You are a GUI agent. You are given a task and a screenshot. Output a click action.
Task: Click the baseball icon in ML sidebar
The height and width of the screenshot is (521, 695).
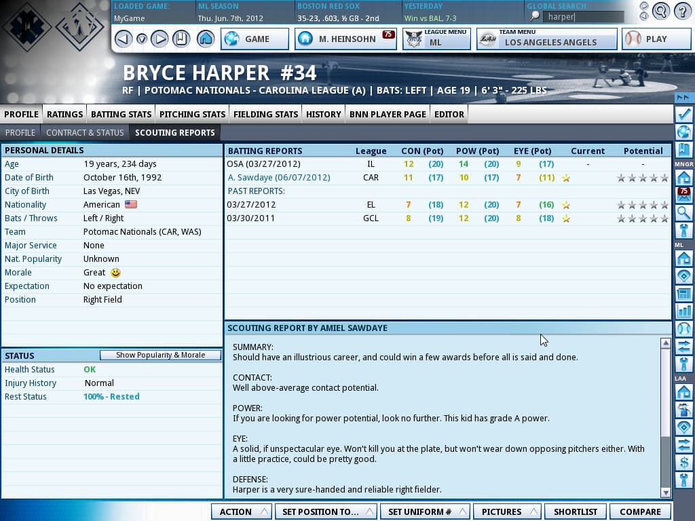[684, 329]
